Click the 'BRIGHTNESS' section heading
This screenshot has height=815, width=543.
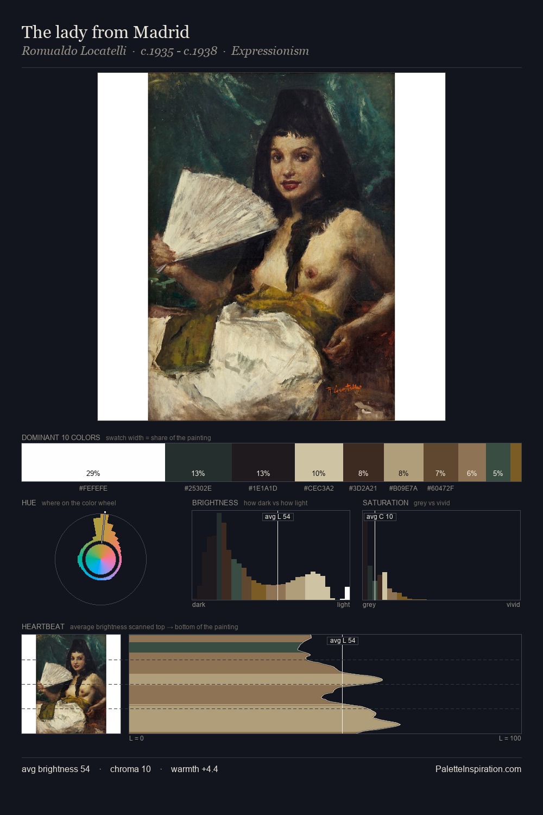pos(215,503)
